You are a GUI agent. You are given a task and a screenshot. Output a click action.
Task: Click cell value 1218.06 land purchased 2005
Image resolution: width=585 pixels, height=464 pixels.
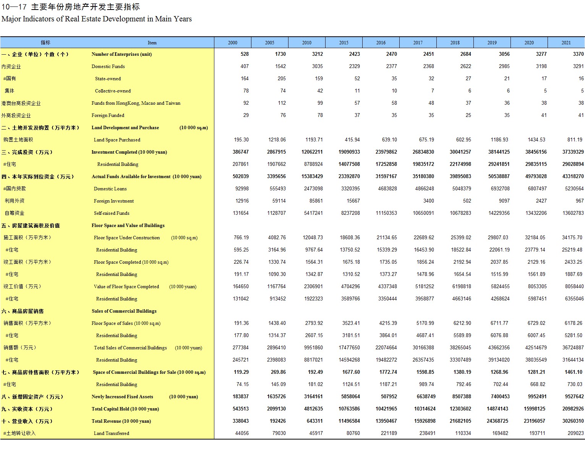(x=277, y=140)
